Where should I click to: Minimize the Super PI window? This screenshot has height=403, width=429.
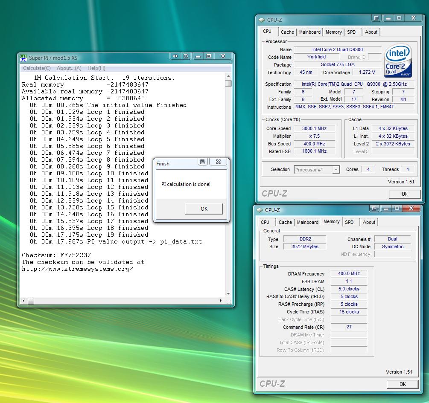click(198, 56)
